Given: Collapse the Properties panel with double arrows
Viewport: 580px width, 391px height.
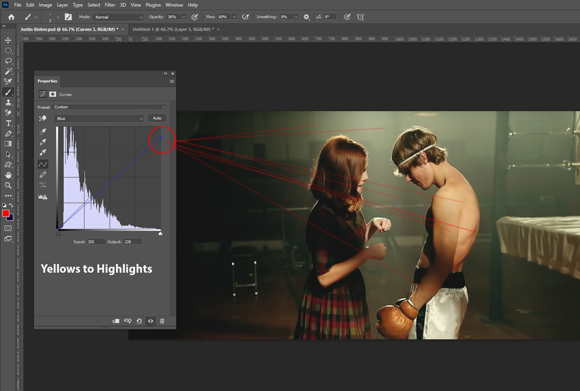Looking at the screenshot, I should pos(166,74).
